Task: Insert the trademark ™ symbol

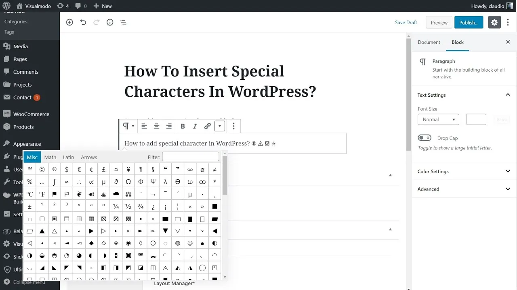Action: click(30, 170)
